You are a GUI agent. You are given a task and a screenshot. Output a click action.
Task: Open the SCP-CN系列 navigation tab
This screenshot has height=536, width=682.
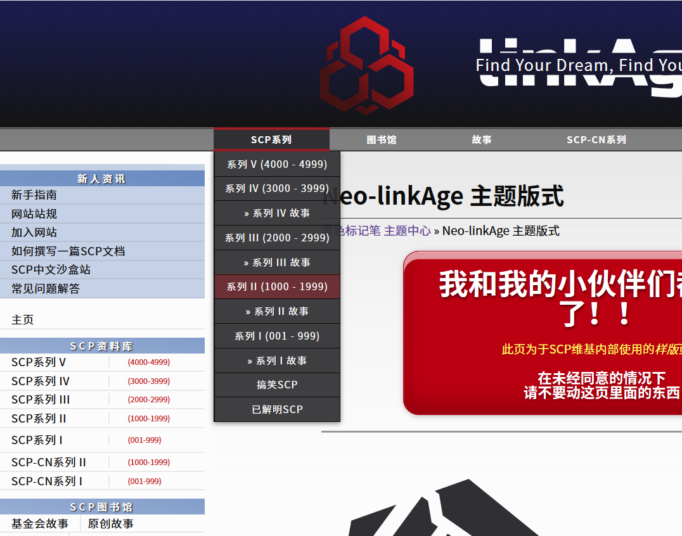(x=596, y=139)
